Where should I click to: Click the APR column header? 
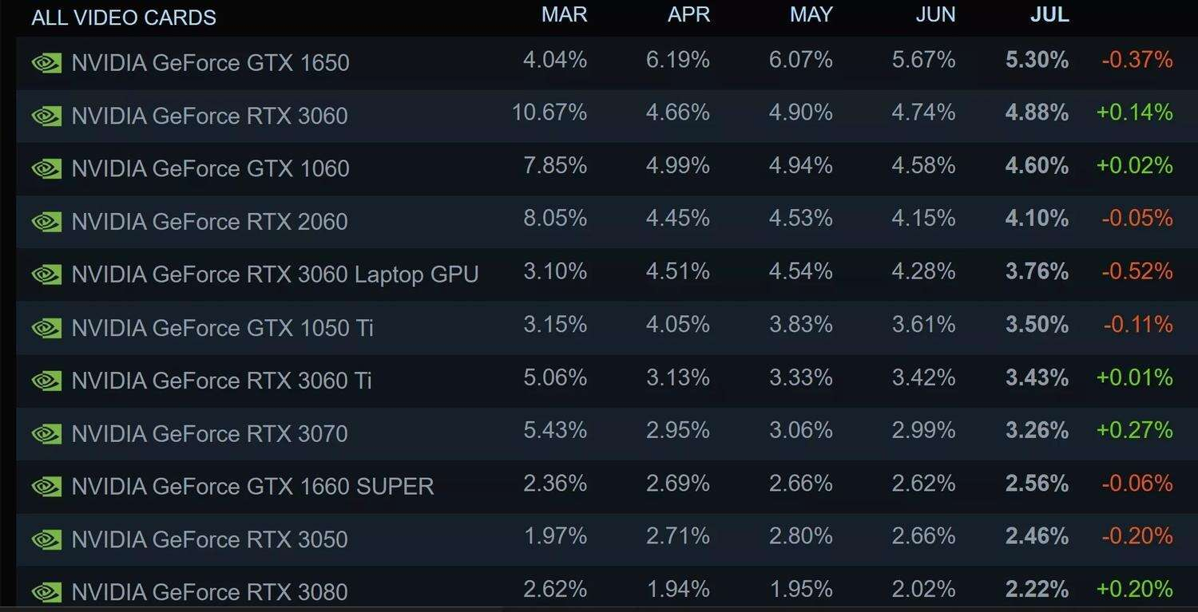click(x=688, y=15)
